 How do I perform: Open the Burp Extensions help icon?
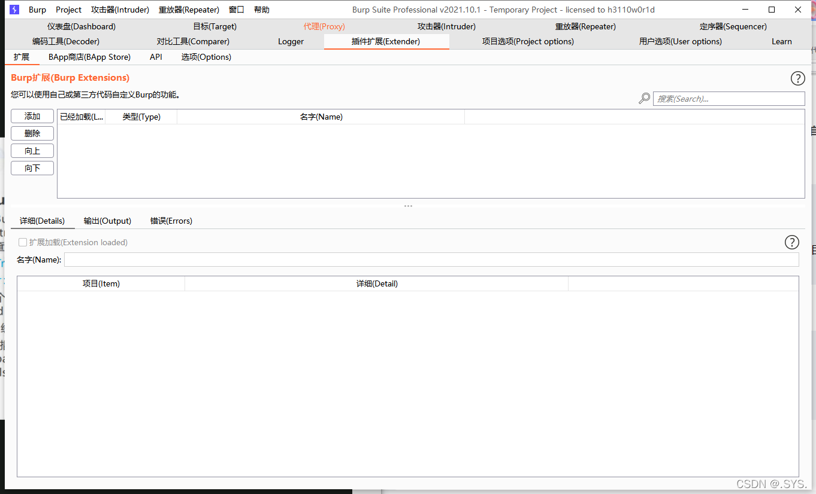click(797, 78)
